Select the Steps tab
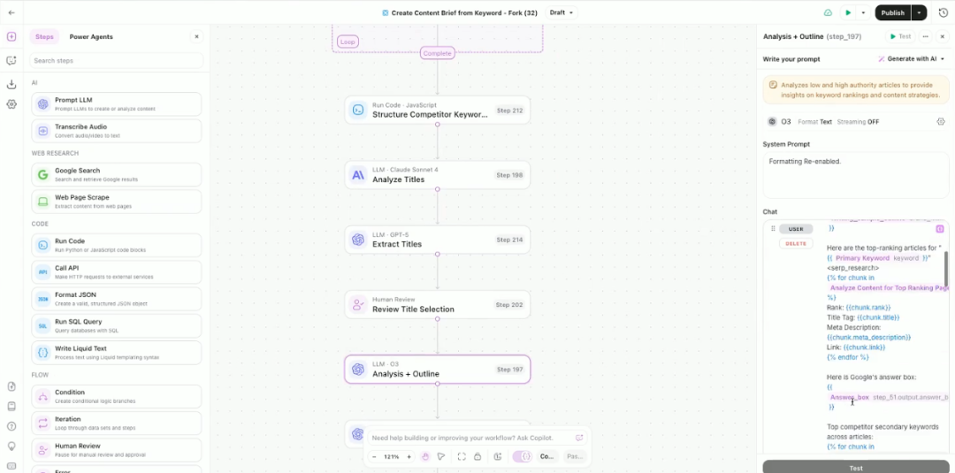 click(44, 36)
